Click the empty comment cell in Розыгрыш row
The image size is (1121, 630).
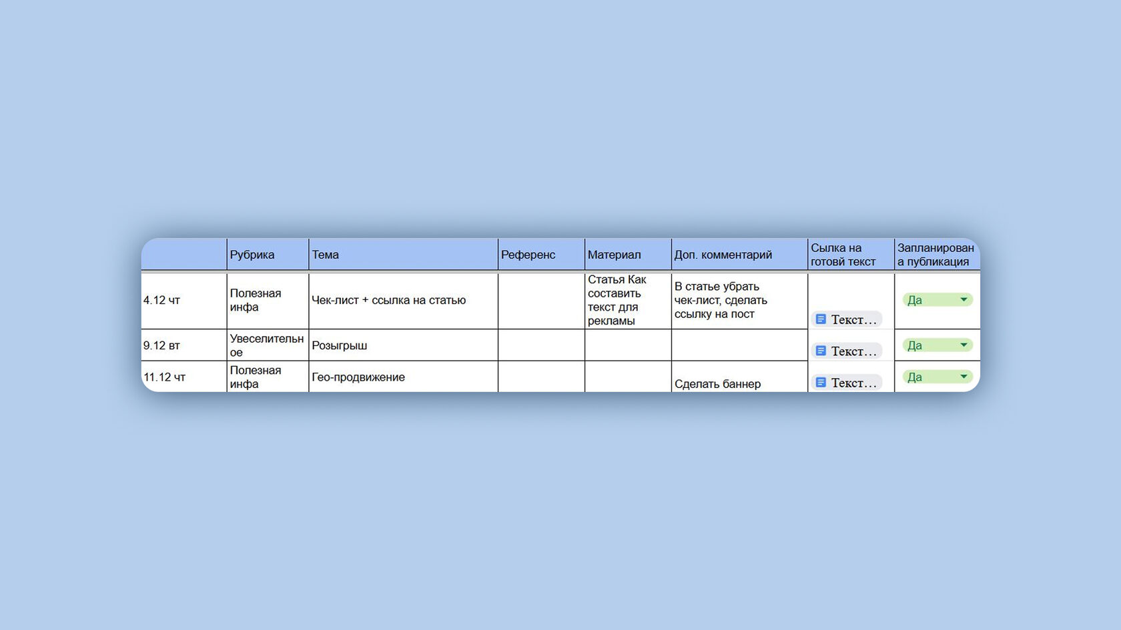[739, 345]
